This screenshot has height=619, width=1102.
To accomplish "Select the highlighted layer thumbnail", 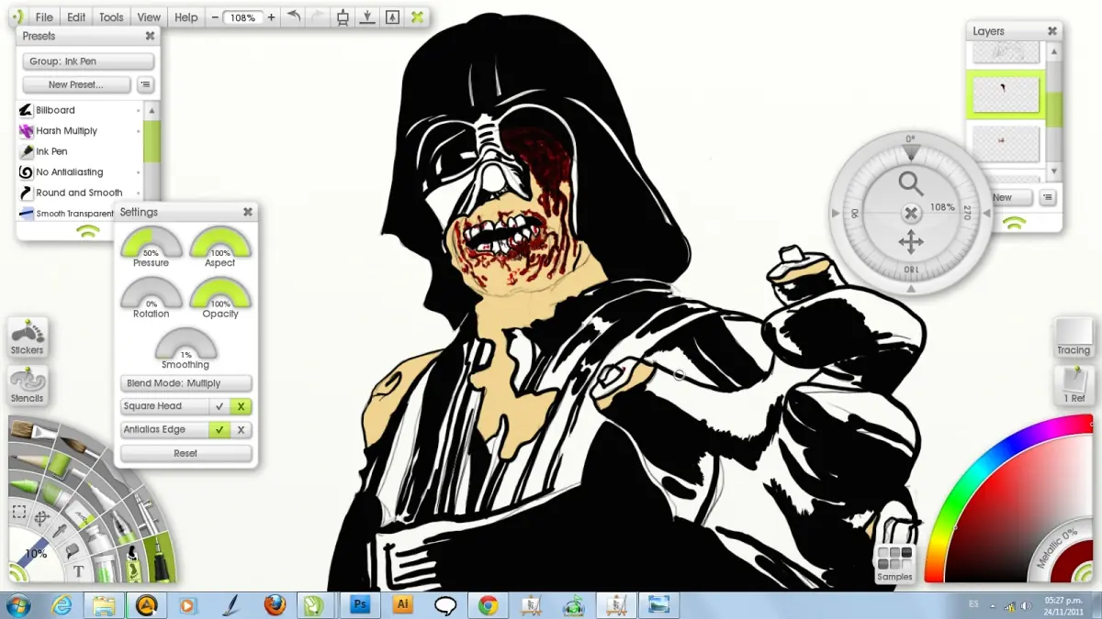I will click(x=1006, y=94).
